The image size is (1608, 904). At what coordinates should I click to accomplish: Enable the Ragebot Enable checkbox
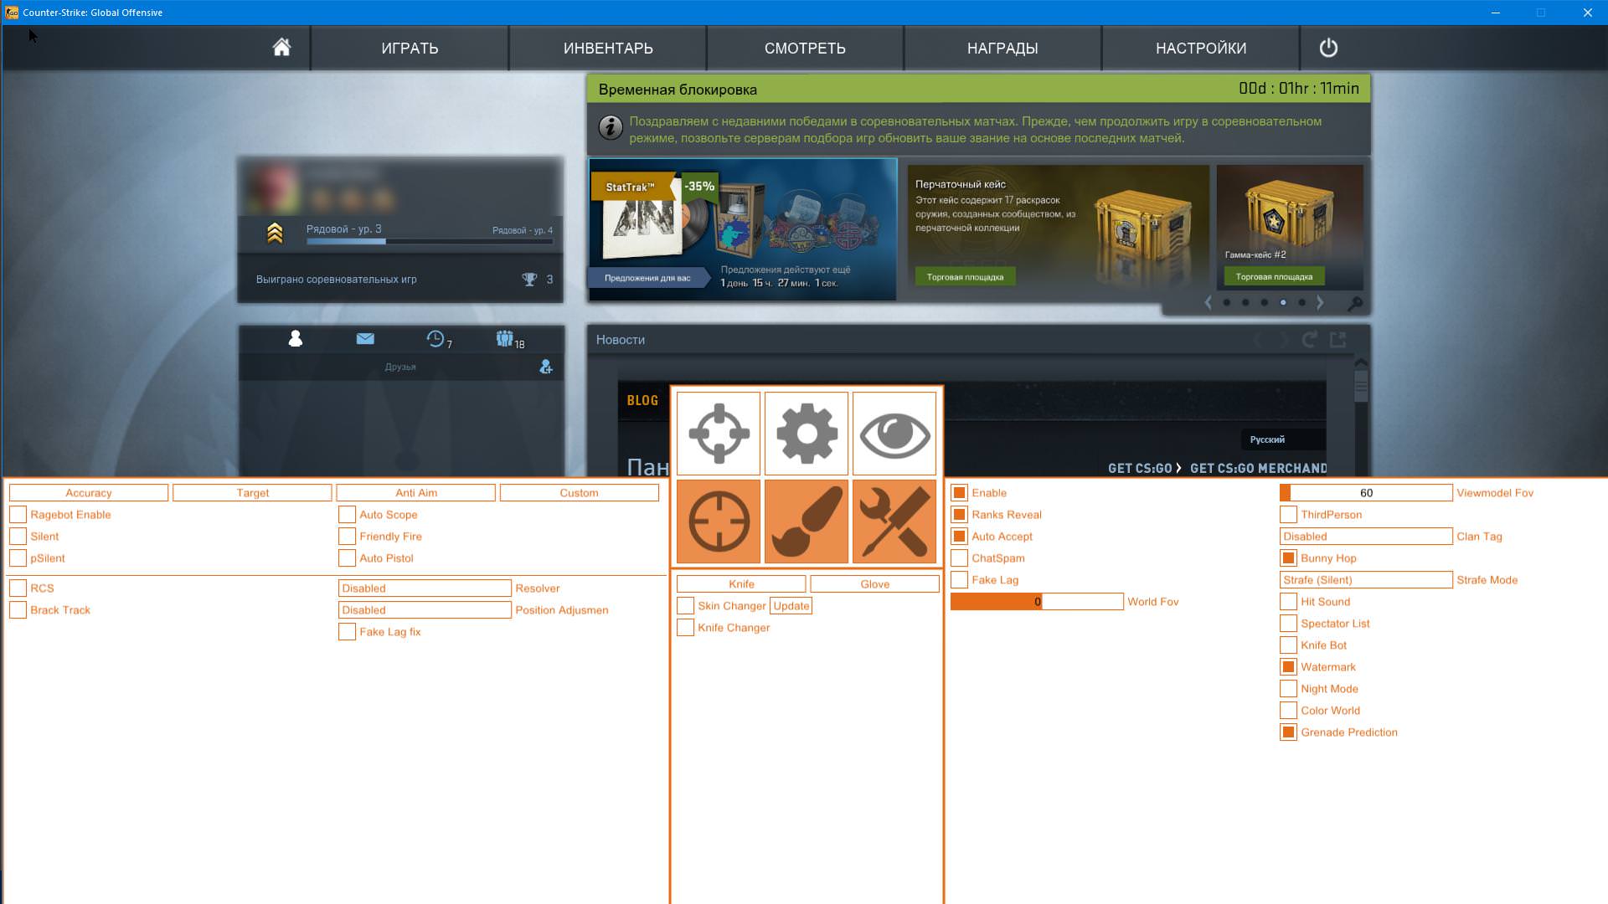(18, 515)
